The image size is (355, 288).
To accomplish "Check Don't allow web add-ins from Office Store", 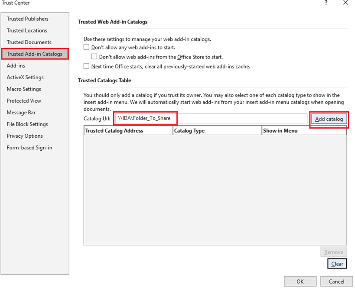I will (x=94, y=57).
